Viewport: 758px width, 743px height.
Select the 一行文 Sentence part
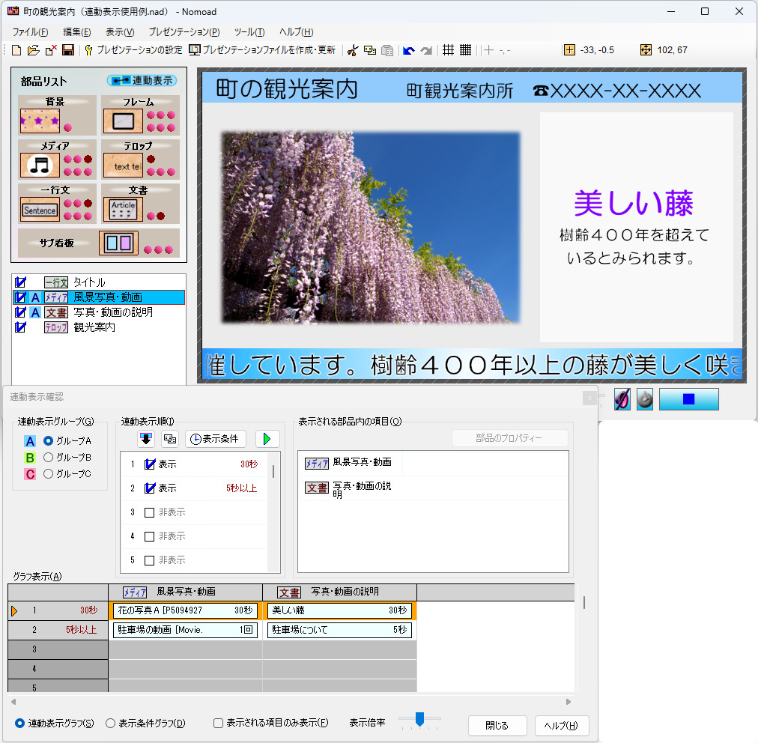pos(40,210)
